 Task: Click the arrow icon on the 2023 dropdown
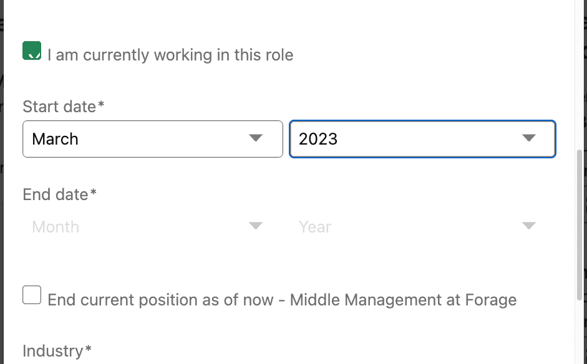528,138
